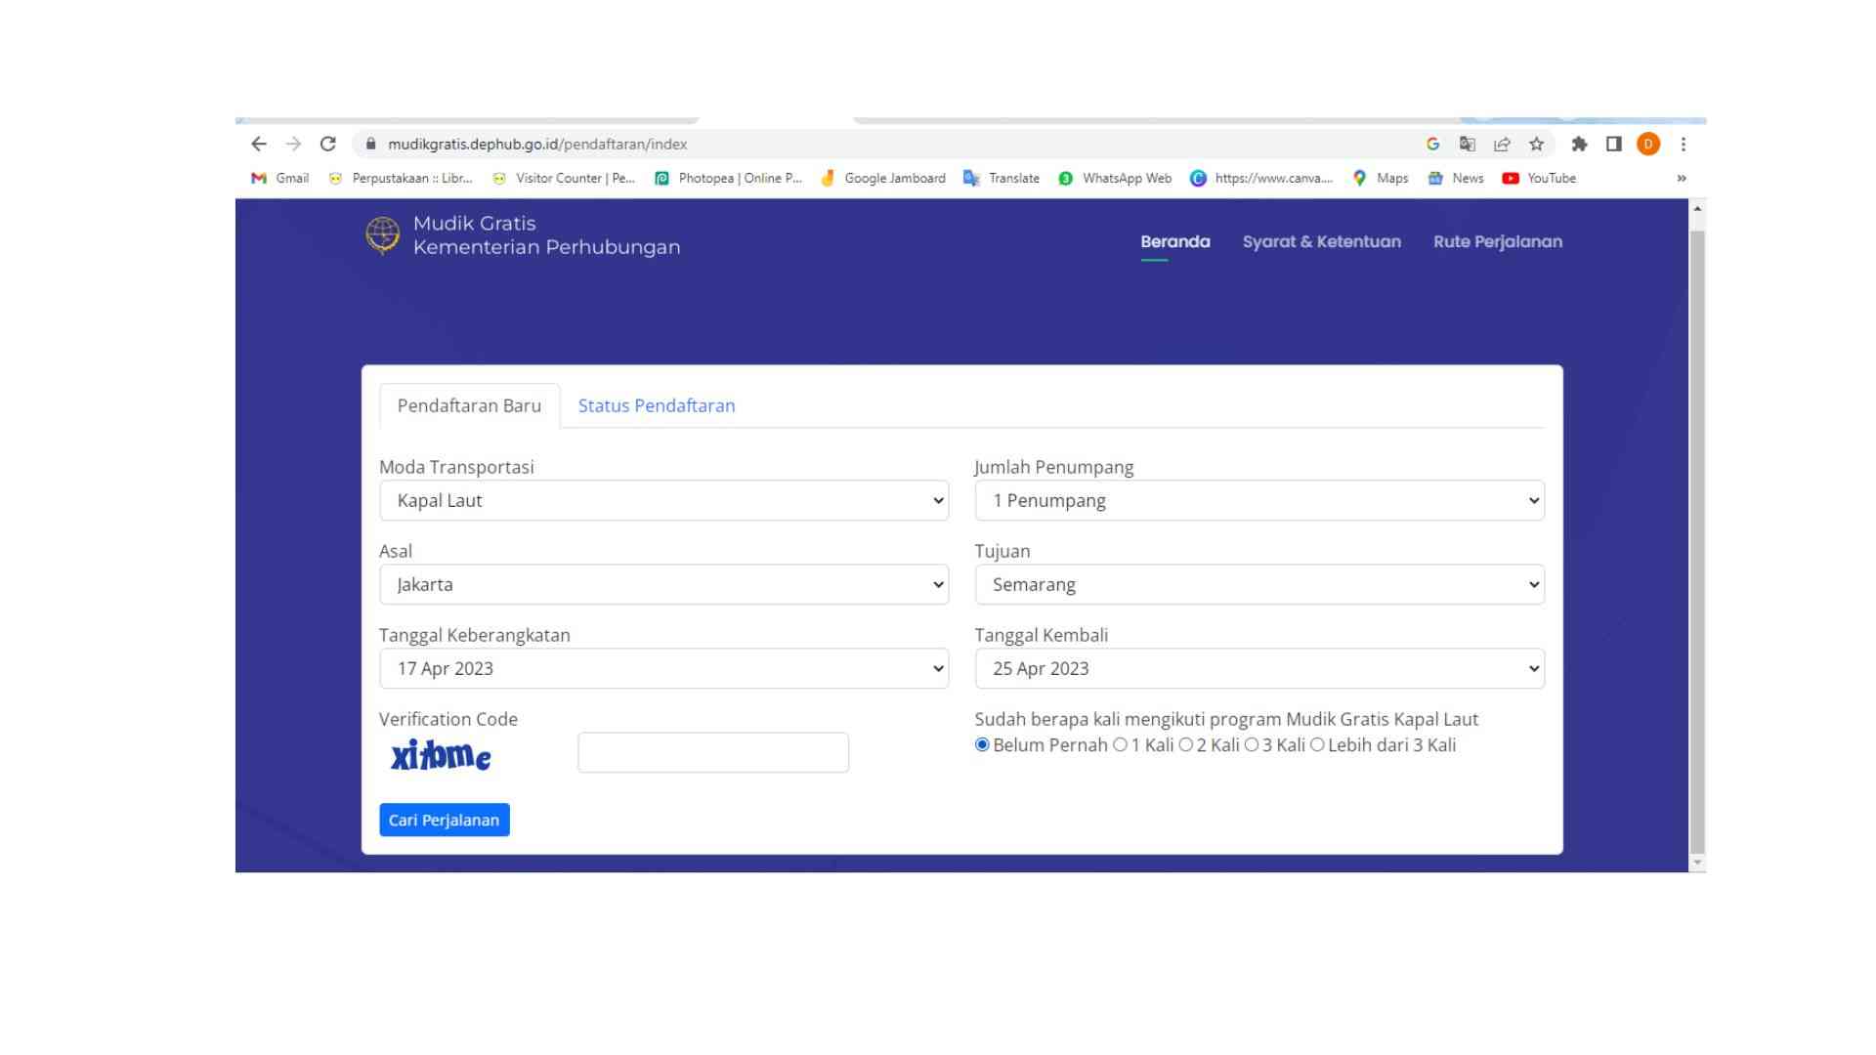Viewport: 1876px width, 1055px height.
Task: Click scrollbar up arrow
Action: (1697, 208)
